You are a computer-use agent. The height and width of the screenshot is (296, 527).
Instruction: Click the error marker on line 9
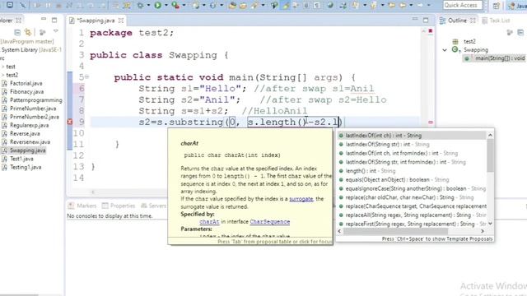[70, 122]
